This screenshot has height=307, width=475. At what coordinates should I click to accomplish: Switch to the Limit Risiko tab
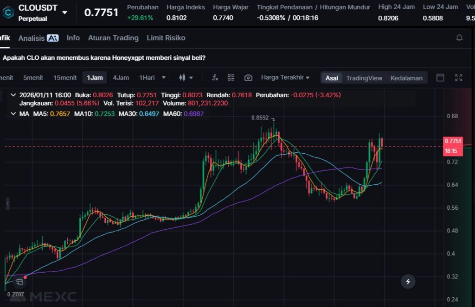[x=166, y=38]
